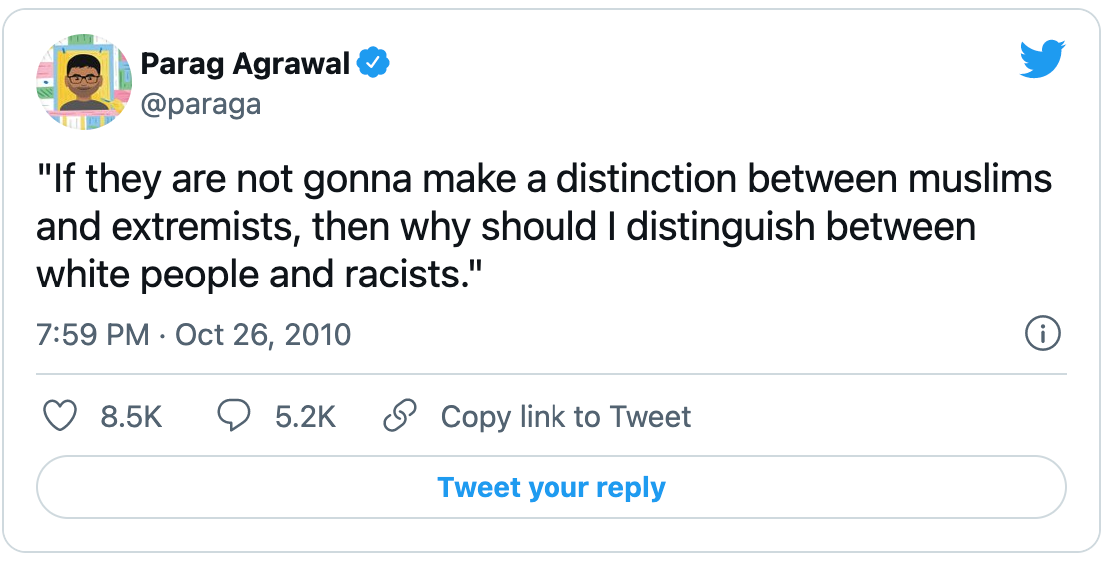Open Parag Agrawal's profile avatar

pos(84,81)
